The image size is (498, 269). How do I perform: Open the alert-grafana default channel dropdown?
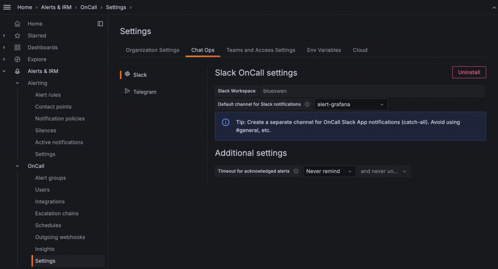pos(351,104)
